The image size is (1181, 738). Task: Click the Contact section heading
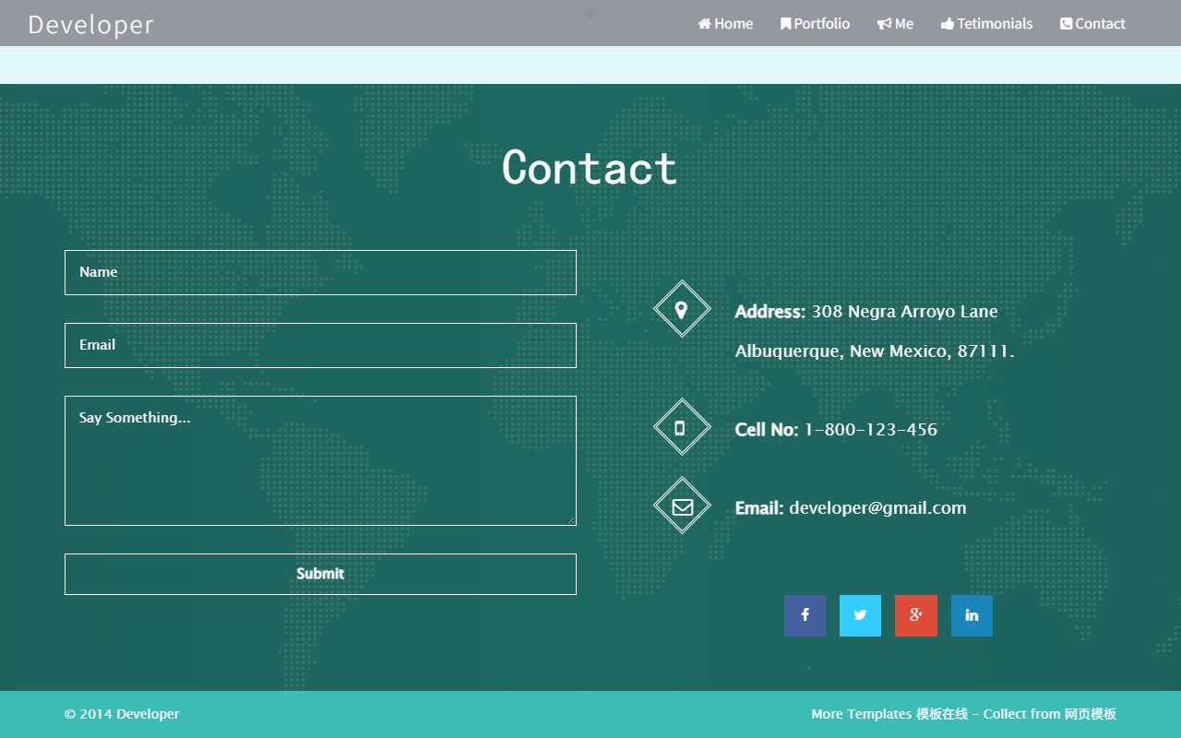590,168
